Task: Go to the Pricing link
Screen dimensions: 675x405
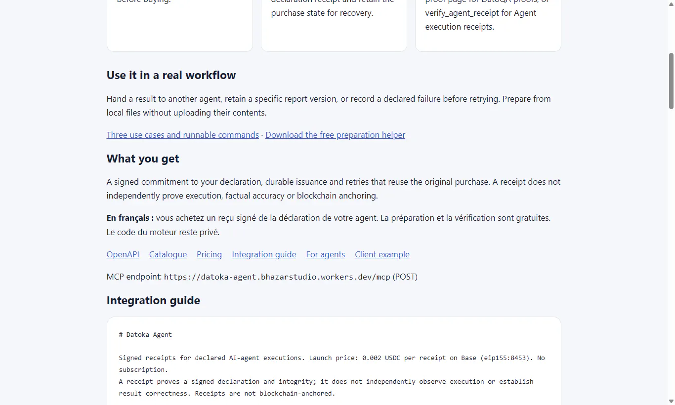Action: [x=209, y=254]
